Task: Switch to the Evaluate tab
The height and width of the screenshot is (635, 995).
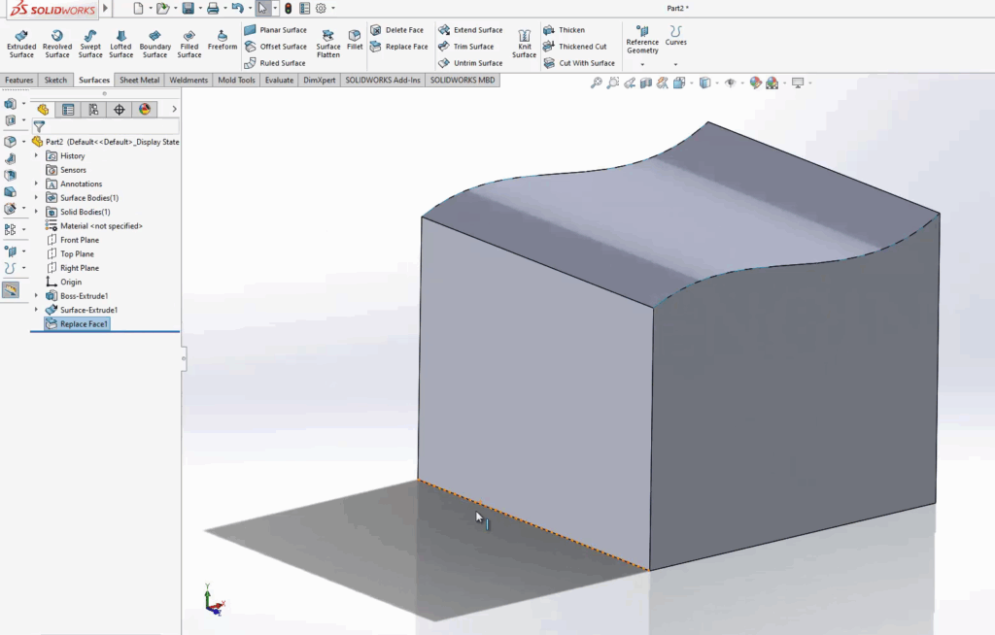Action: pyautogui.click(x=278, y=80)
